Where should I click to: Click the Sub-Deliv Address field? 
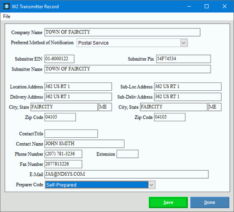[x=188, y=97]
